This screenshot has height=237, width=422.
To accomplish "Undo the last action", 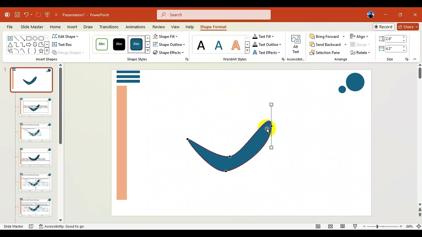I will click(26, 15).
